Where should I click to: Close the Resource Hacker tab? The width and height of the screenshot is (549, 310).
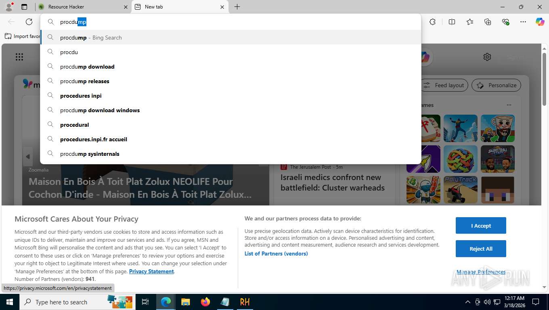125,7
